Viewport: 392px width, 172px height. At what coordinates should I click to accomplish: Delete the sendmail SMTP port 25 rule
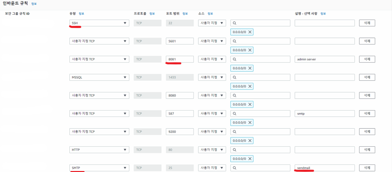click(x=367, y=168)
